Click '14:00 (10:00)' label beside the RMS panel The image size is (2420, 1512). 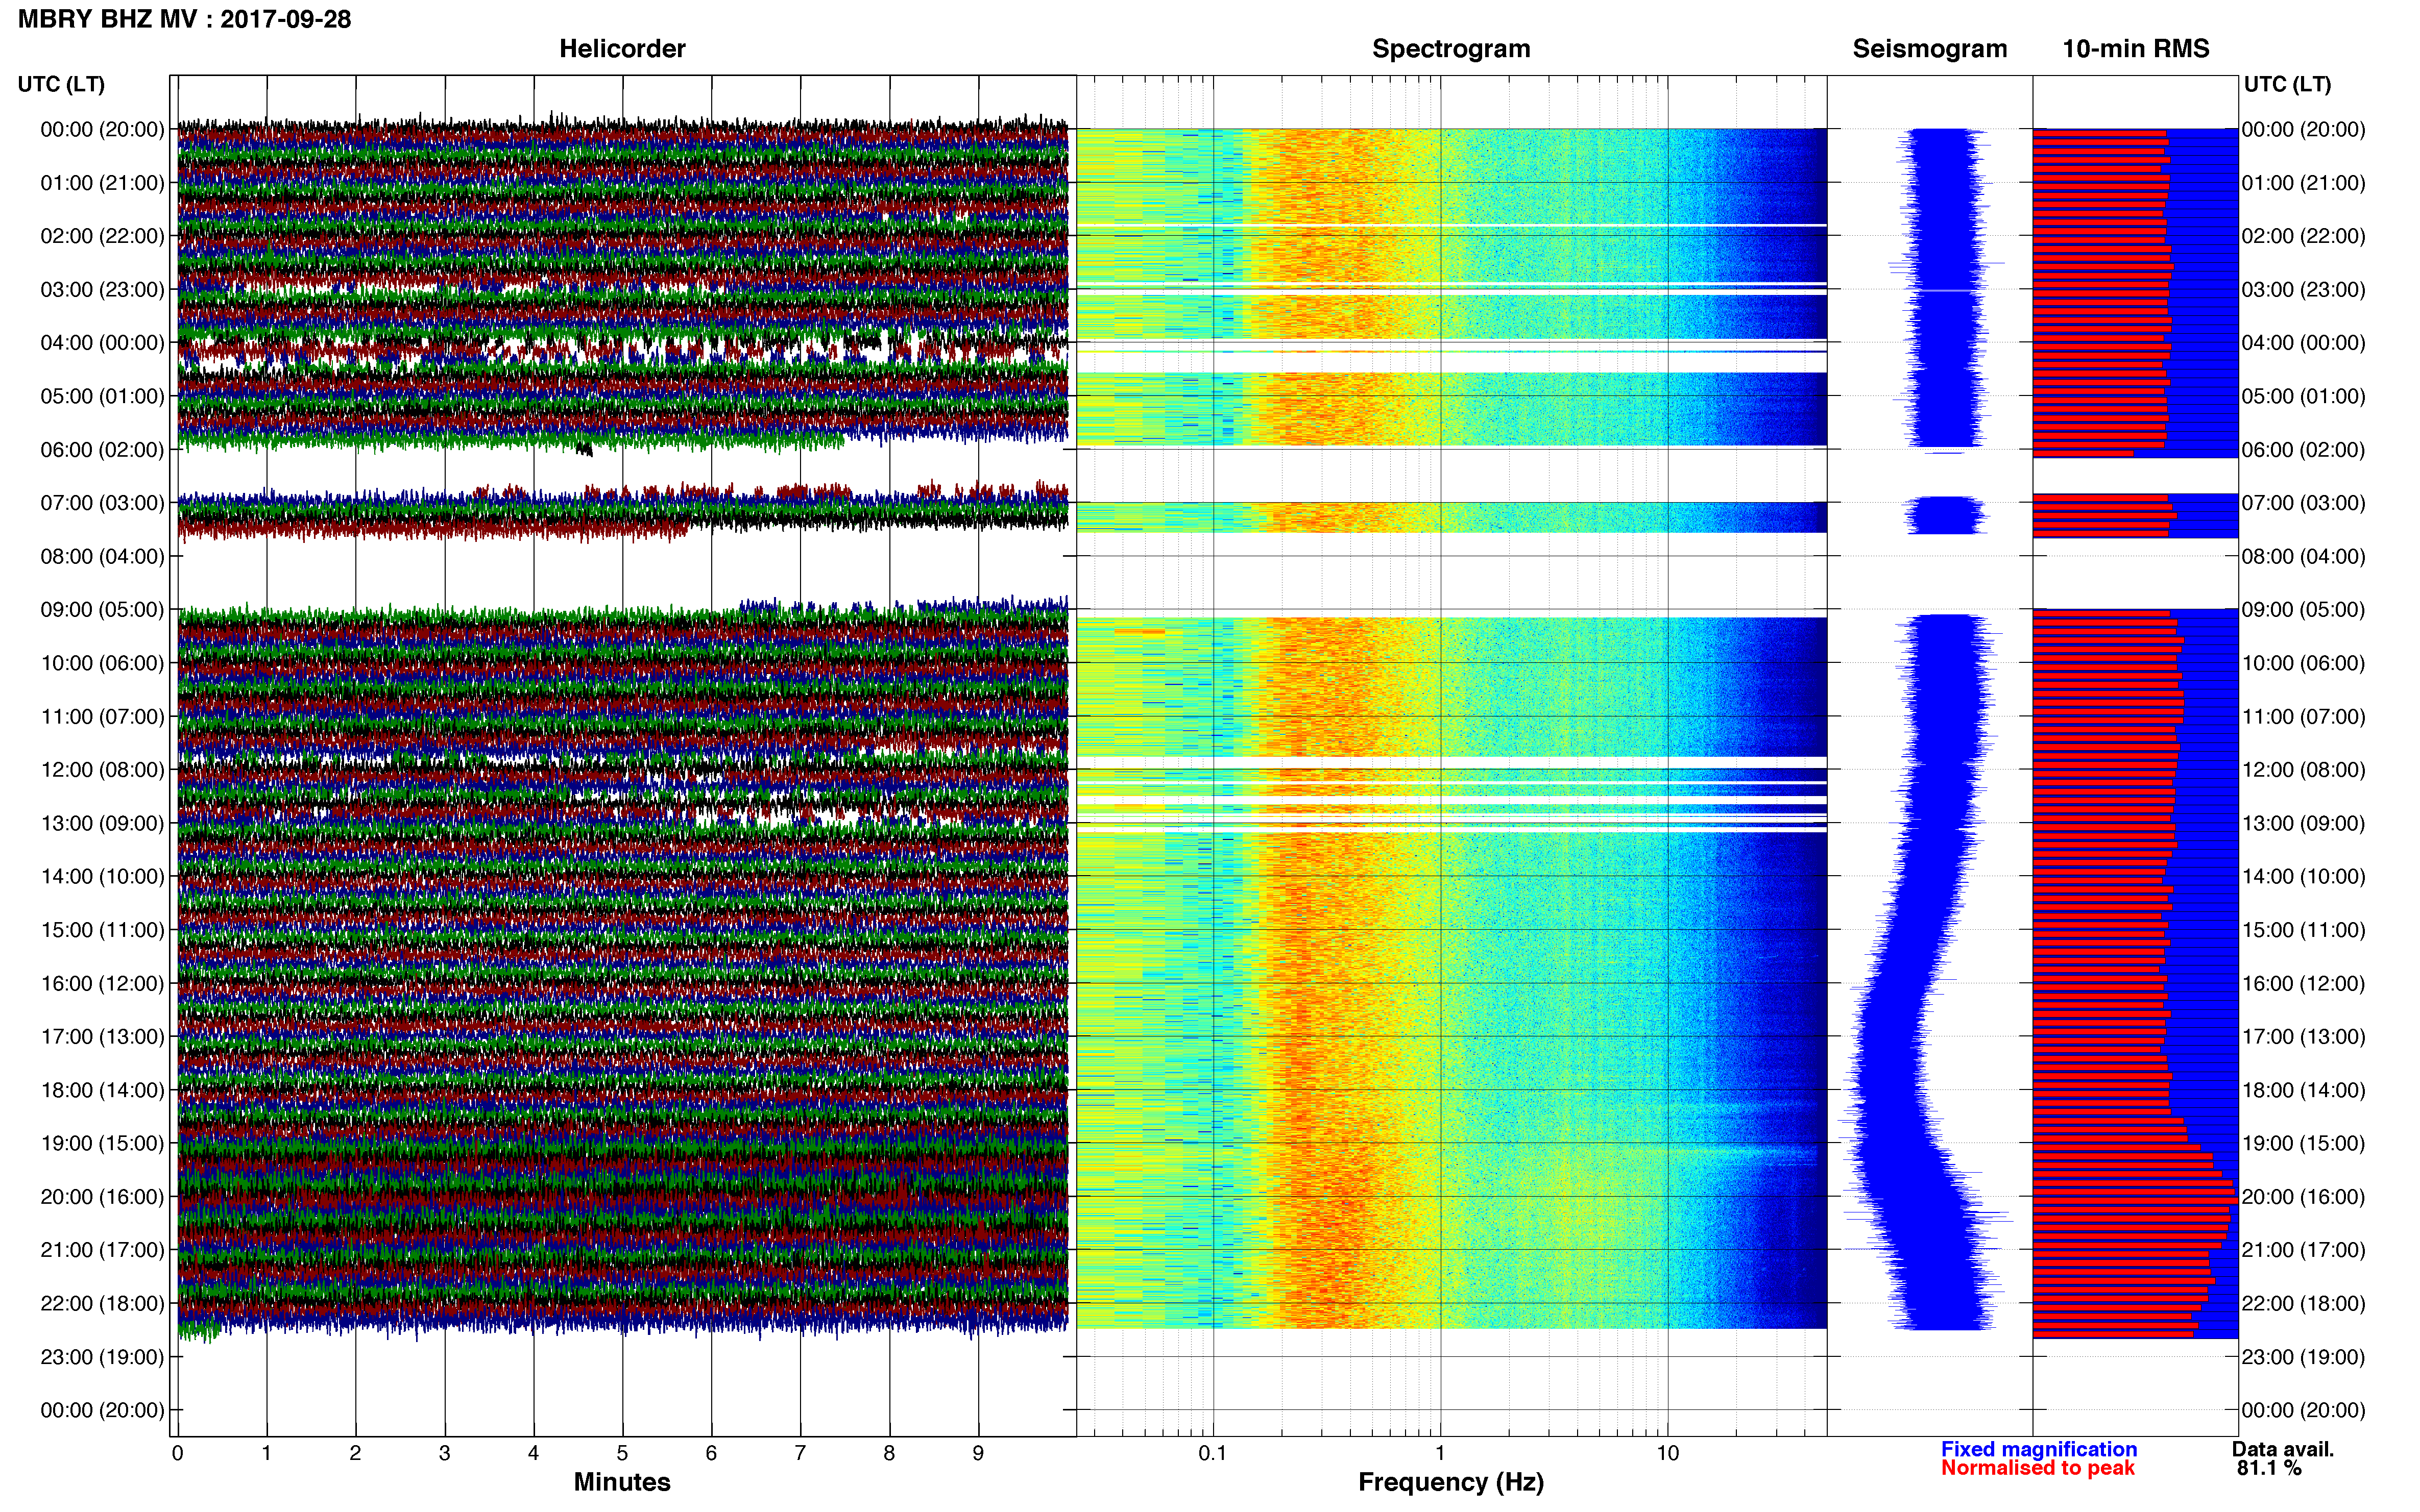2304,877
